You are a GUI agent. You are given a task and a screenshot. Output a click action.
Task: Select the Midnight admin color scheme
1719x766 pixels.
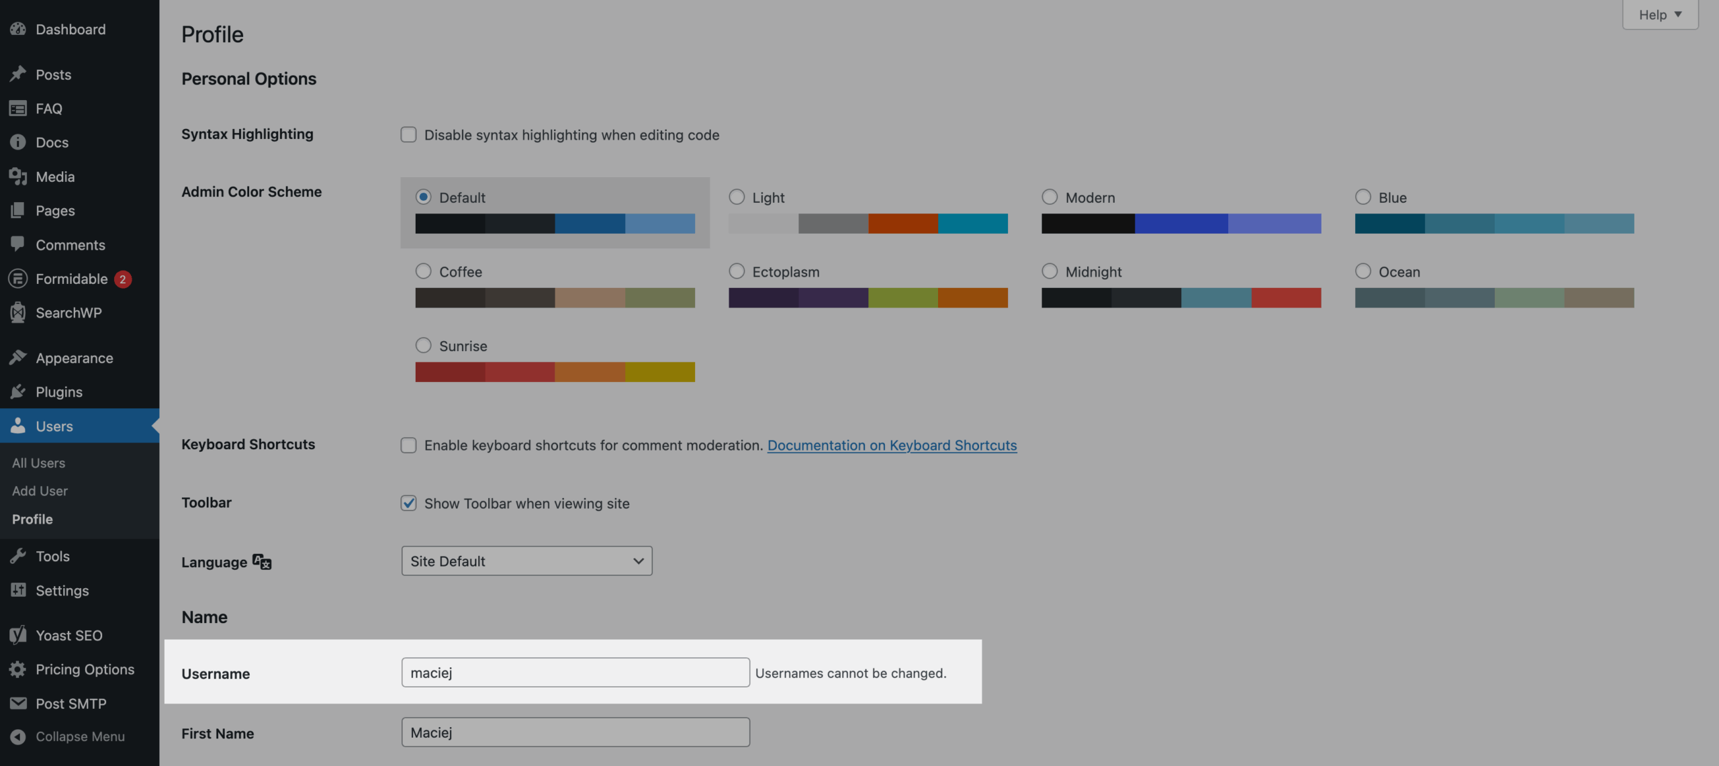1050,271
